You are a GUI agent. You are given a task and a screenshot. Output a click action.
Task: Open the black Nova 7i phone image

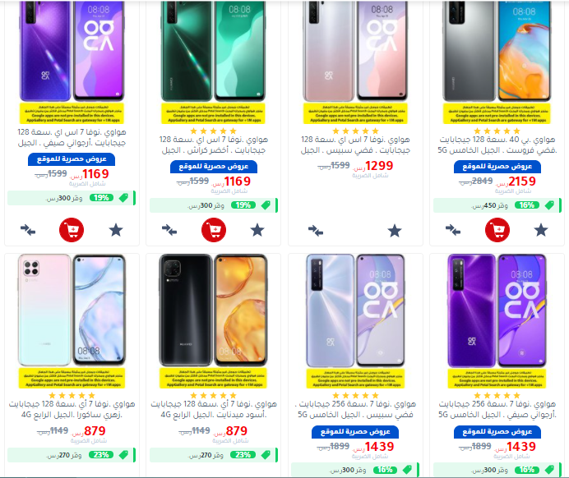[214, 310]
